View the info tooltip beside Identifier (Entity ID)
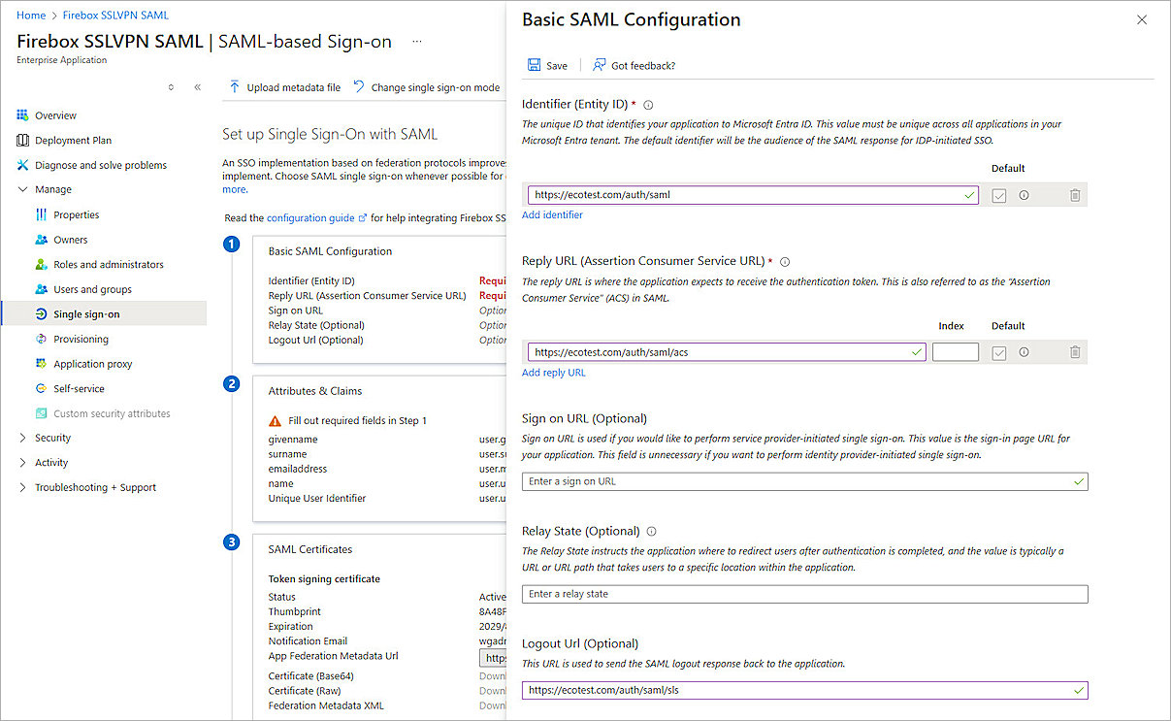1171x721 pixels. point(648,104)
